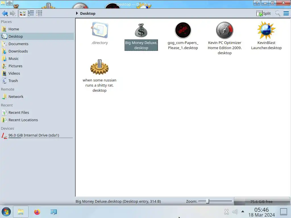
Task: Click the status bar file info text
Action: pyautogui.click(x=118, y=202)
